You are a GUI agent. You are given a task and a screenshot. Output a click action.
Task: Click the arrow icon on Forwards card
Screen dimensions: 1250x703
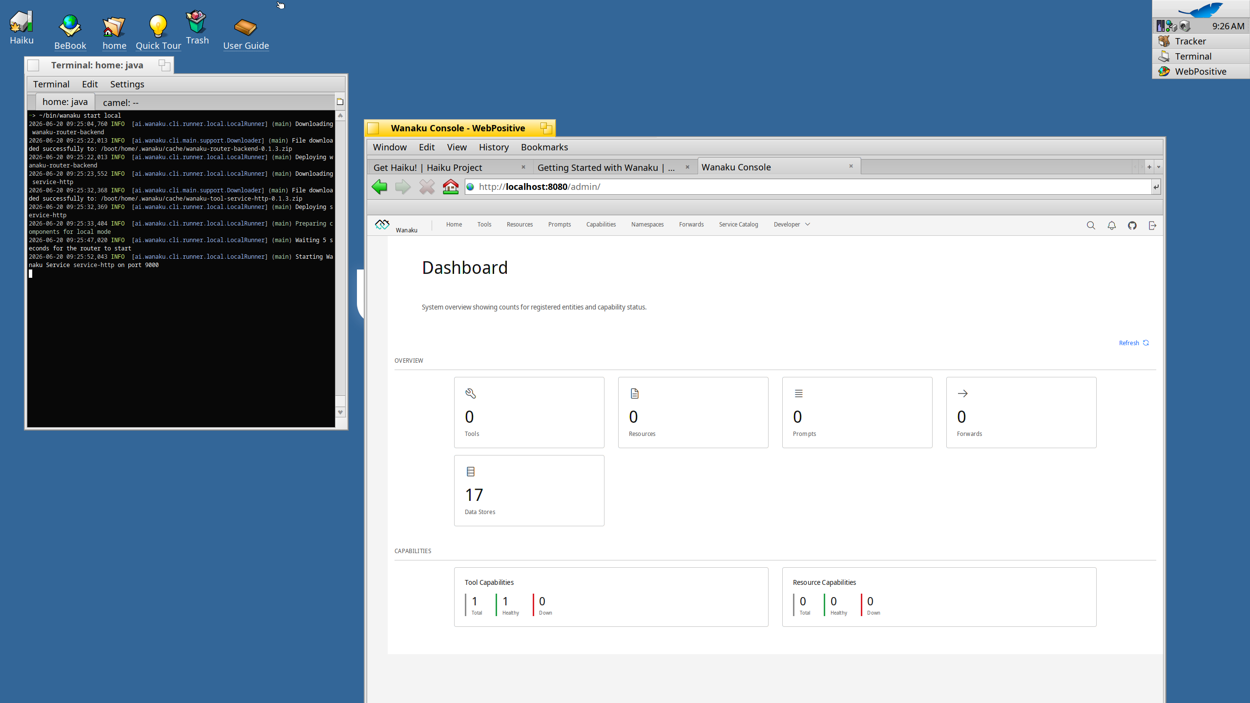point(962,393)
